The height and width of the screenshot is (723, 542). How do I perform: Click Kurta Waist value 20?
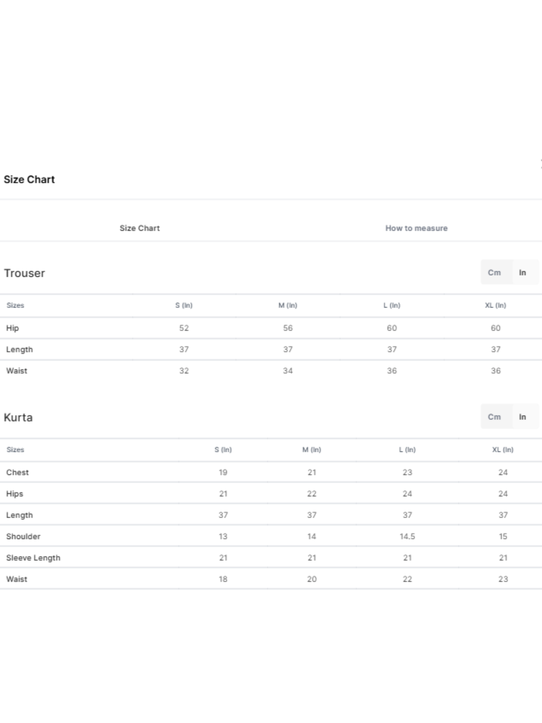[312, 579]
